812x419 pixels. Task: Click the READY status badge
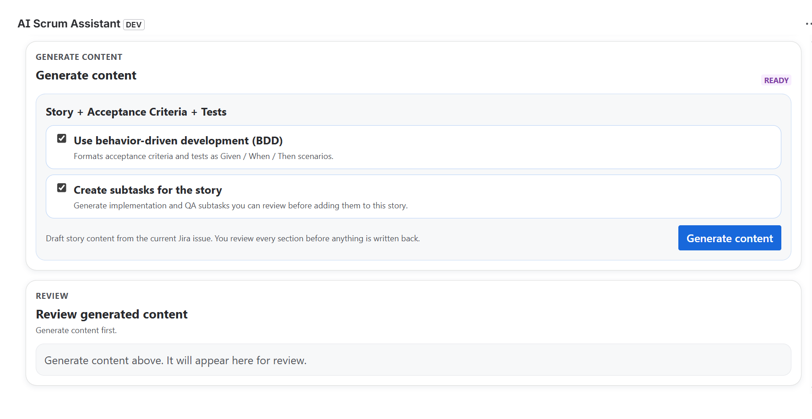click(776, 80)
